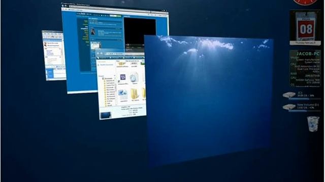Click the New Volume D: drive icon
The width and height of the screenshot is (325, 182).
(x=289, y=107)
